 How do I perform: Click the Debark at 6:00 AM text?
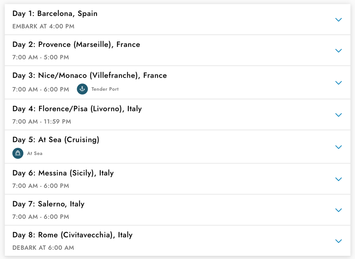43,248
